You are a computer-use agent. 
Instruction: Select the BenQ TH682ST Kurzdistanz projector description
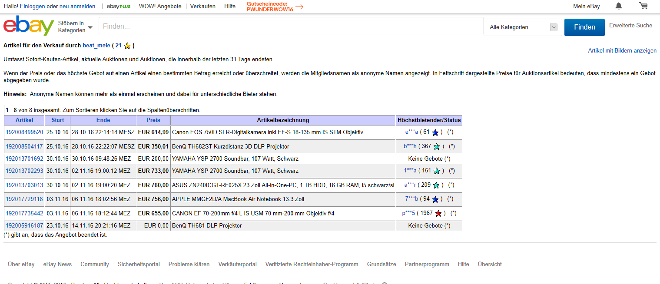tap(231, 146)
